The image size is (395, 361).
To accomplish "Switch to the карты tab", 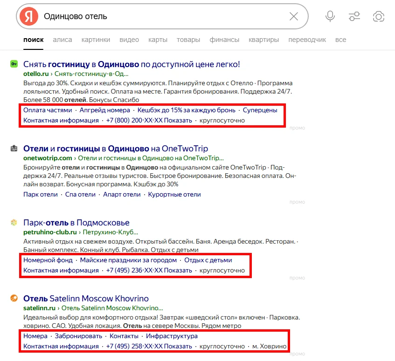I will click(x=158, y=40).
